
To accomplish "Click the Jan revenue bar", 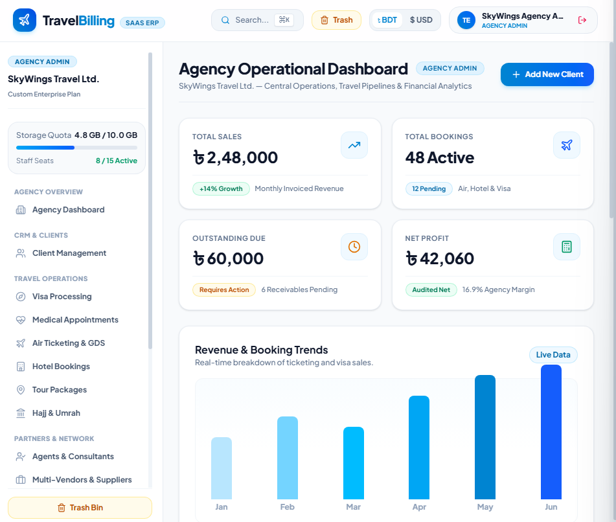I will (221, 468).
